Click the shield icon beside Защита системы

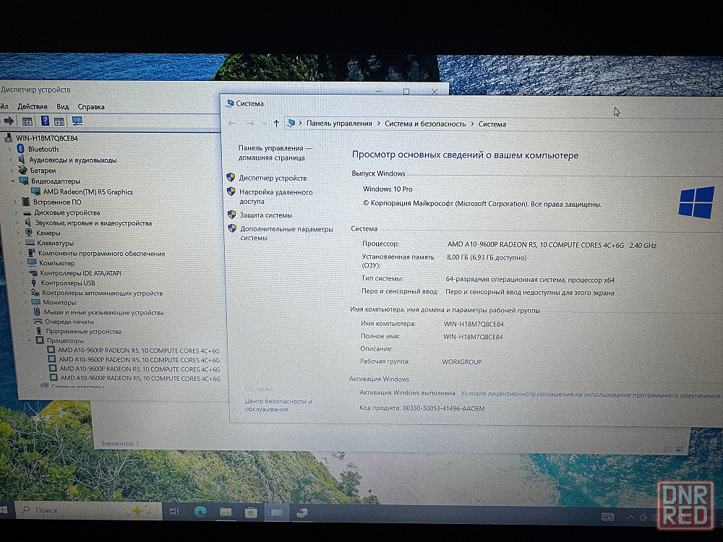click(x=232, y=215)
